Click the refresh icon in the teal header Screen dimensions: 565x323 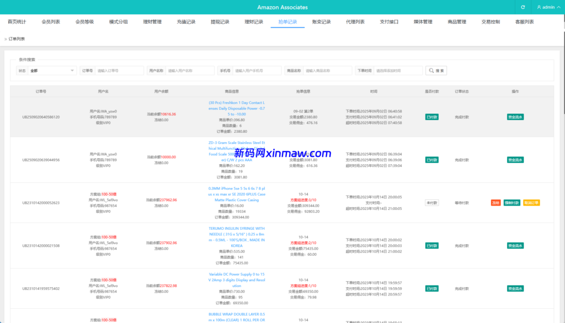point(523,7)
